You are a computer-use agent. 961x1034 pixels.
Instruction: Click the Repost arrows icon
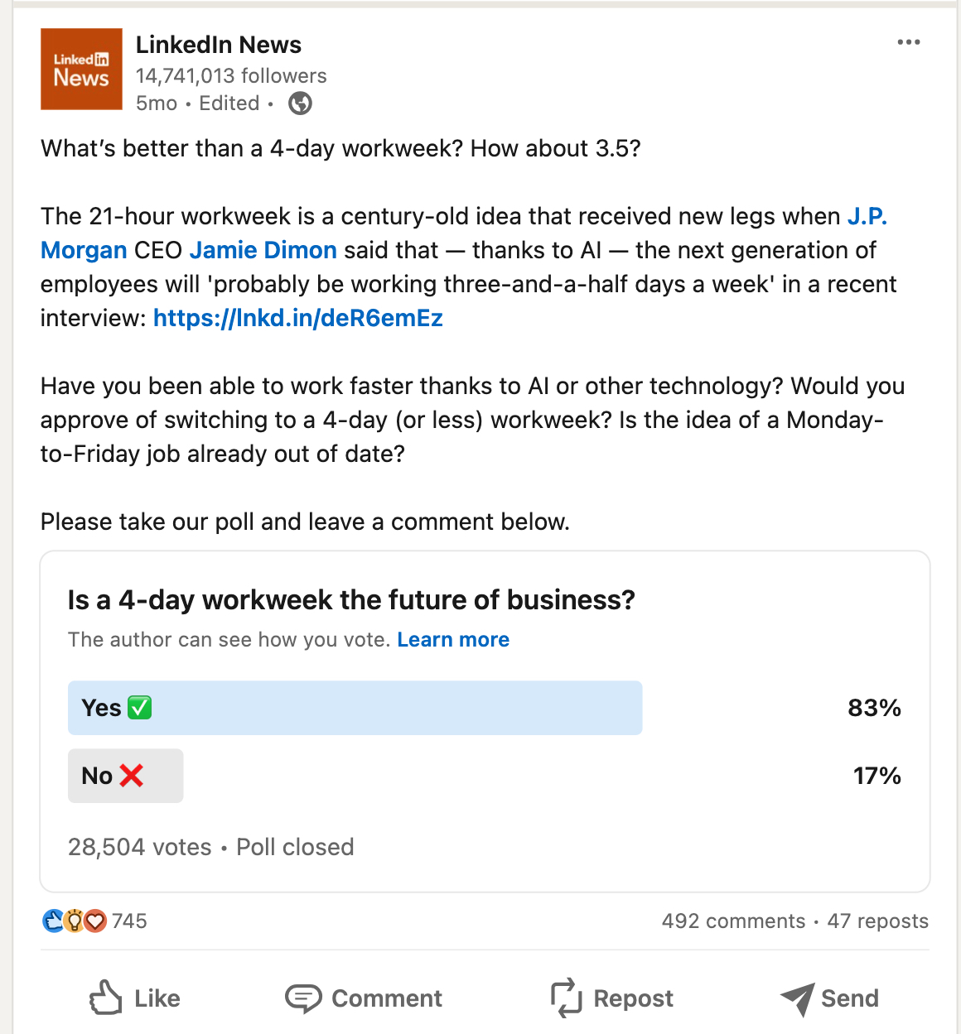[566, 998]
